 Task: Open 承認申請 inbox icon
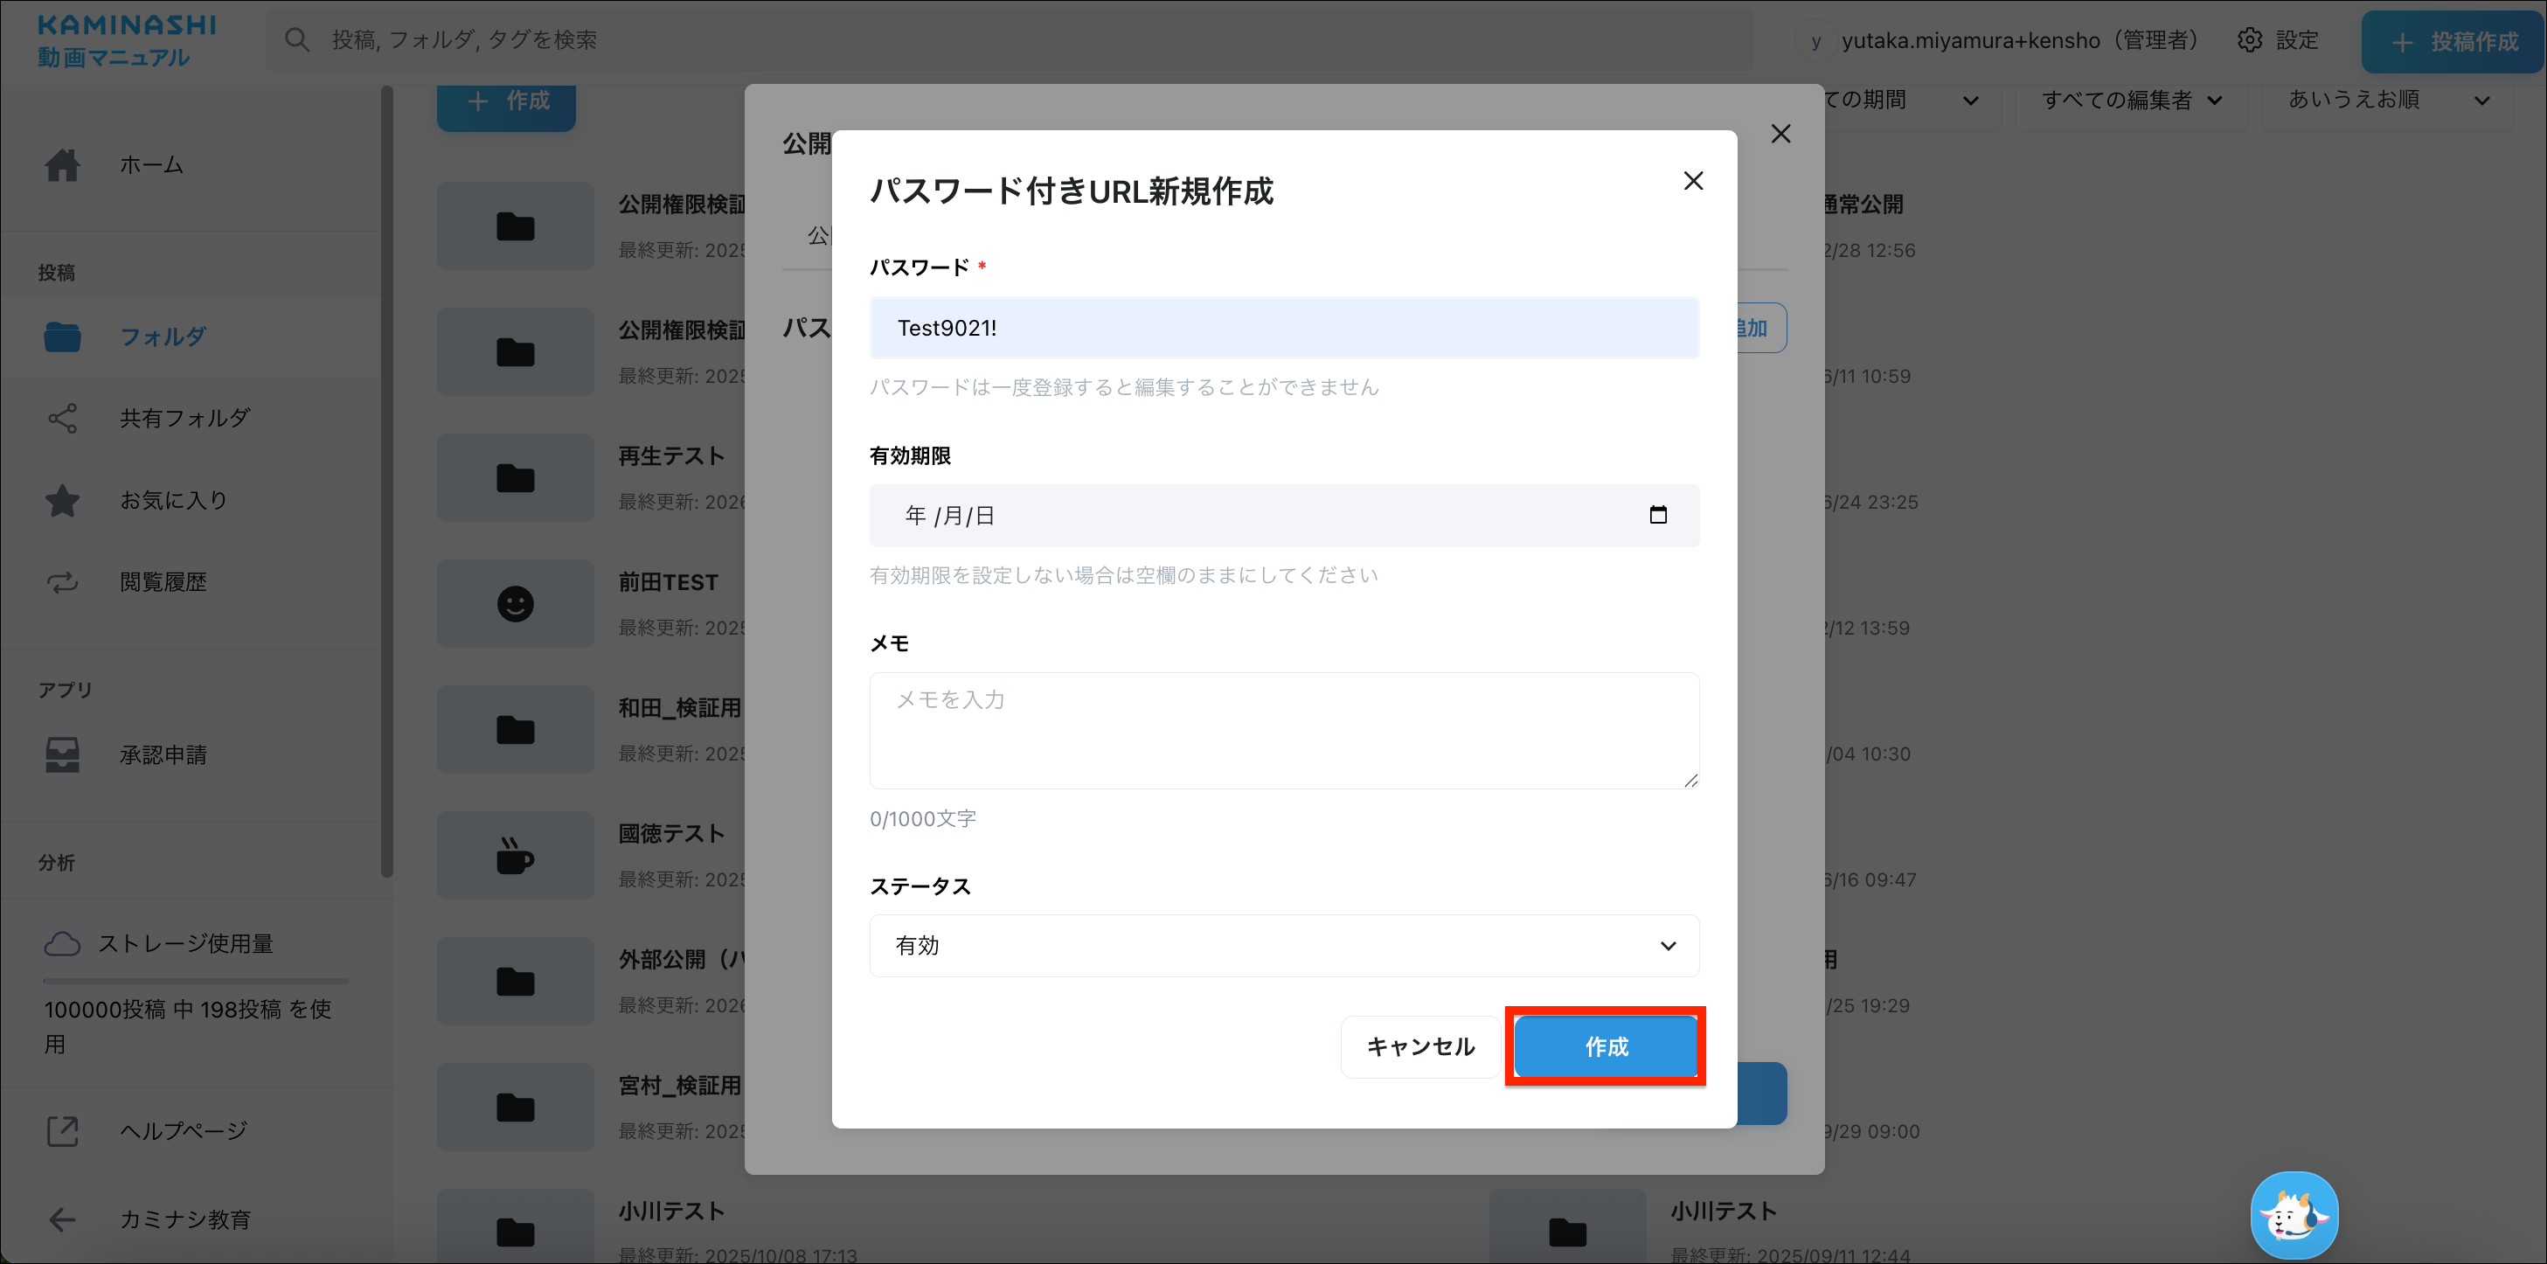tap(61, 754)
